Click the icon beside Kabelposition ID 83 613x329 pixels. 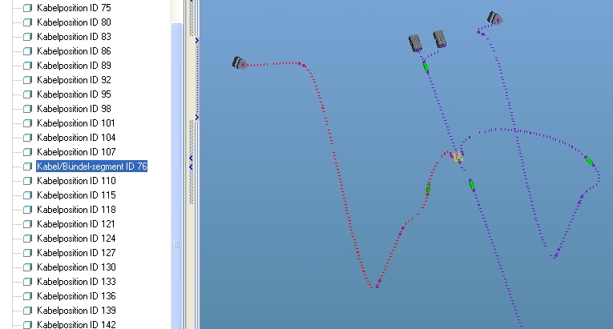tap(28, 37)
